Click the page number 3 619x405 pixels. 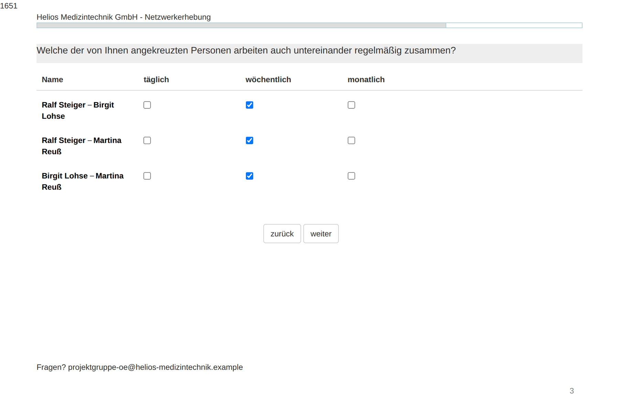tap(572, 391)
